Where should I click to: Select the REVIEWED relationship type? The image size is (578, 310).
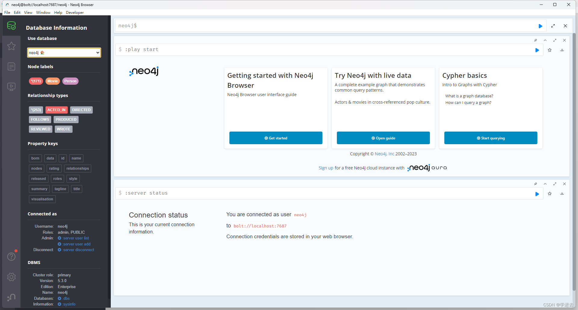[x=41, y=129]
